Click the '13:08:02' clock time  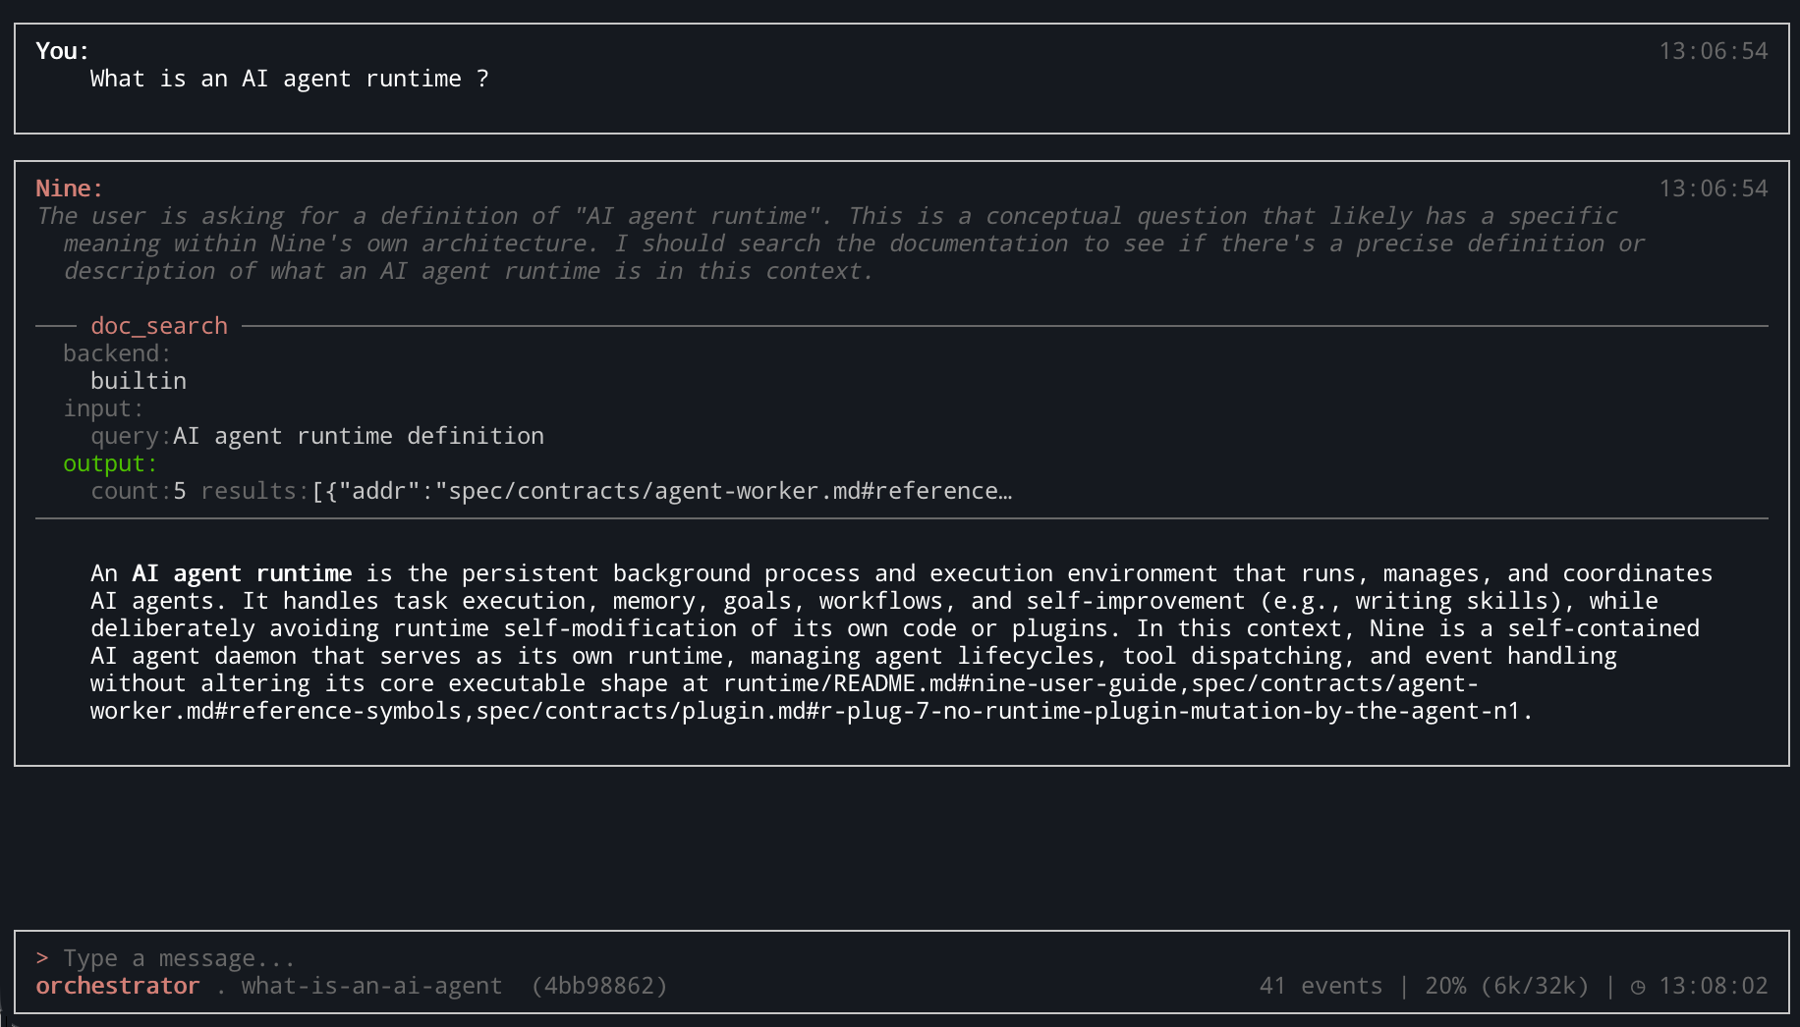[1714, 986]
